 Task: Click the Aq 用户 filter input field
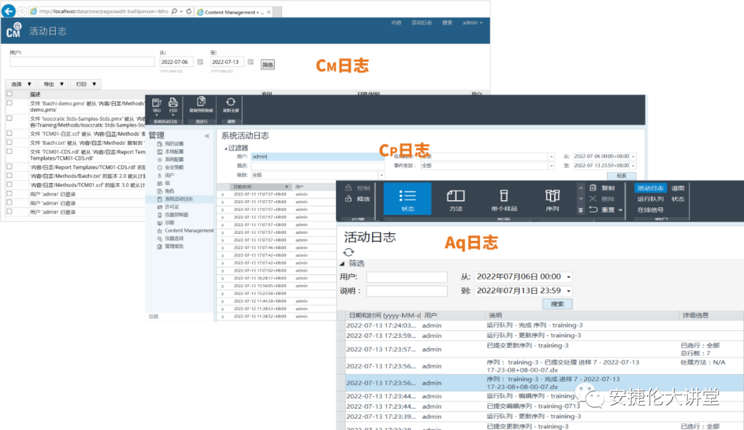tap(407, 277)
